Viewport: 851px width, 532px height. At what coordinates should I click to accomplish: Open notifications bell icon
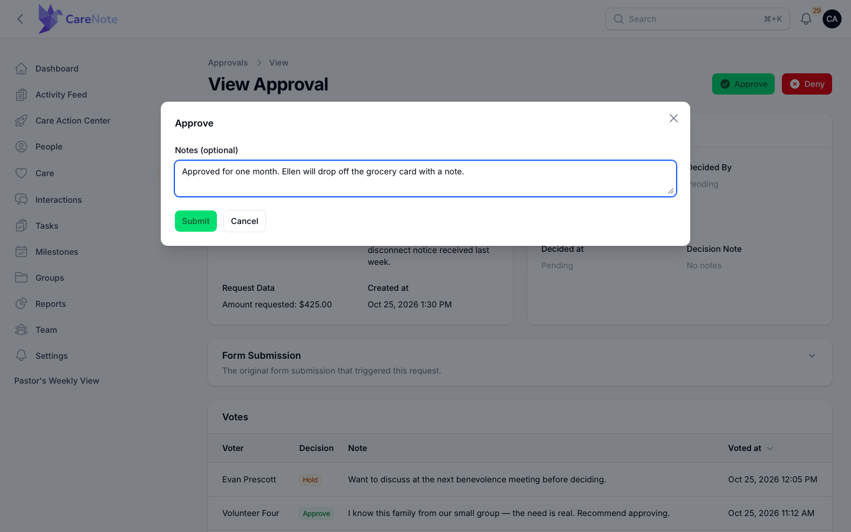[x=806, y=19]
